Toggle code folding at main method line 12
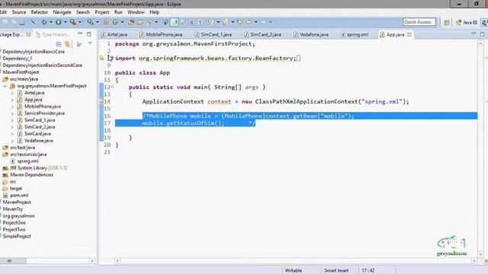This screenshot has height=274, width=488. [x=112, y=87]
